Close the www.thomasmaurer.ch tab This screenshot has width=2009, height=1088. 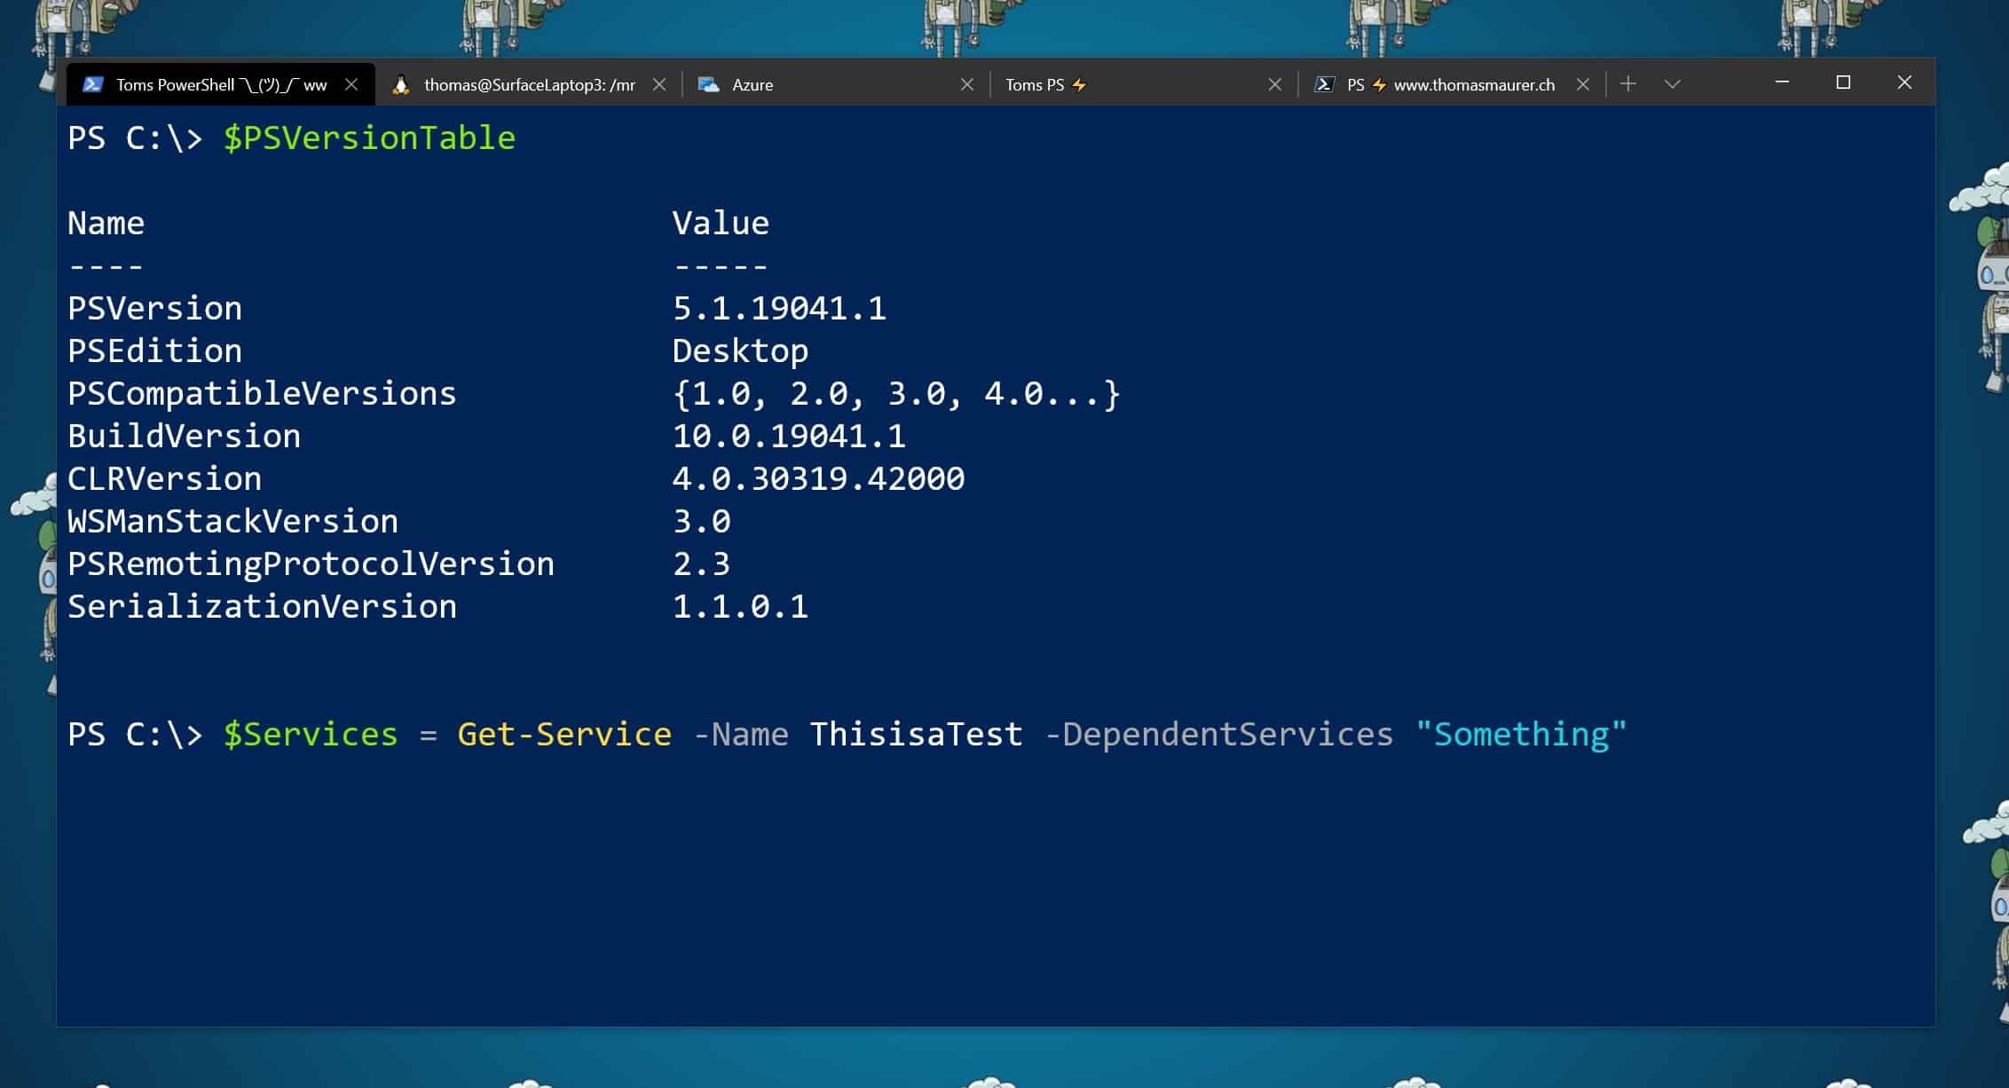coord(1585,84)
